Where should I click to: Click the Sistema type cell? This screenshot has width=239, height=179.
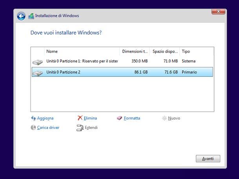point(188,61)
